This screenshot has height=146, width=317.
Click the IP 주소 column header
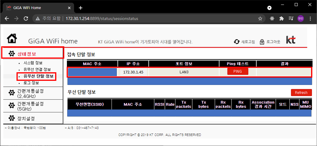pos(133,64)
